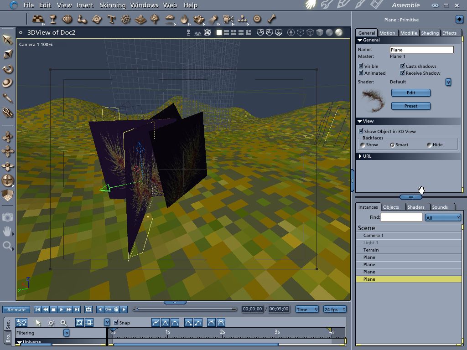Click the bone tool icon

(272, 19)
